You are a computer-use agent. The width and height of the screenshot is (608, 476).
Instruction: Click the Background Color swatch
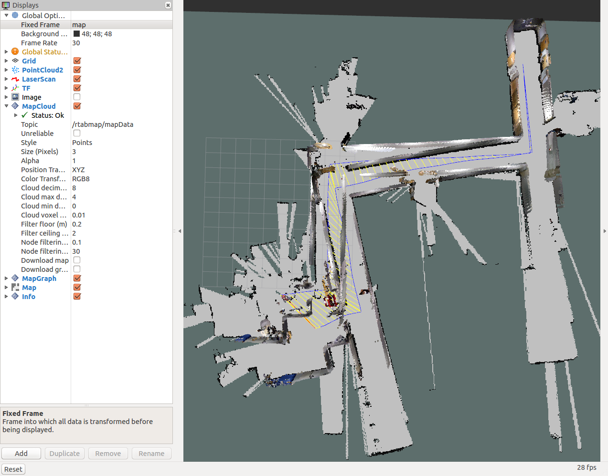76,34
